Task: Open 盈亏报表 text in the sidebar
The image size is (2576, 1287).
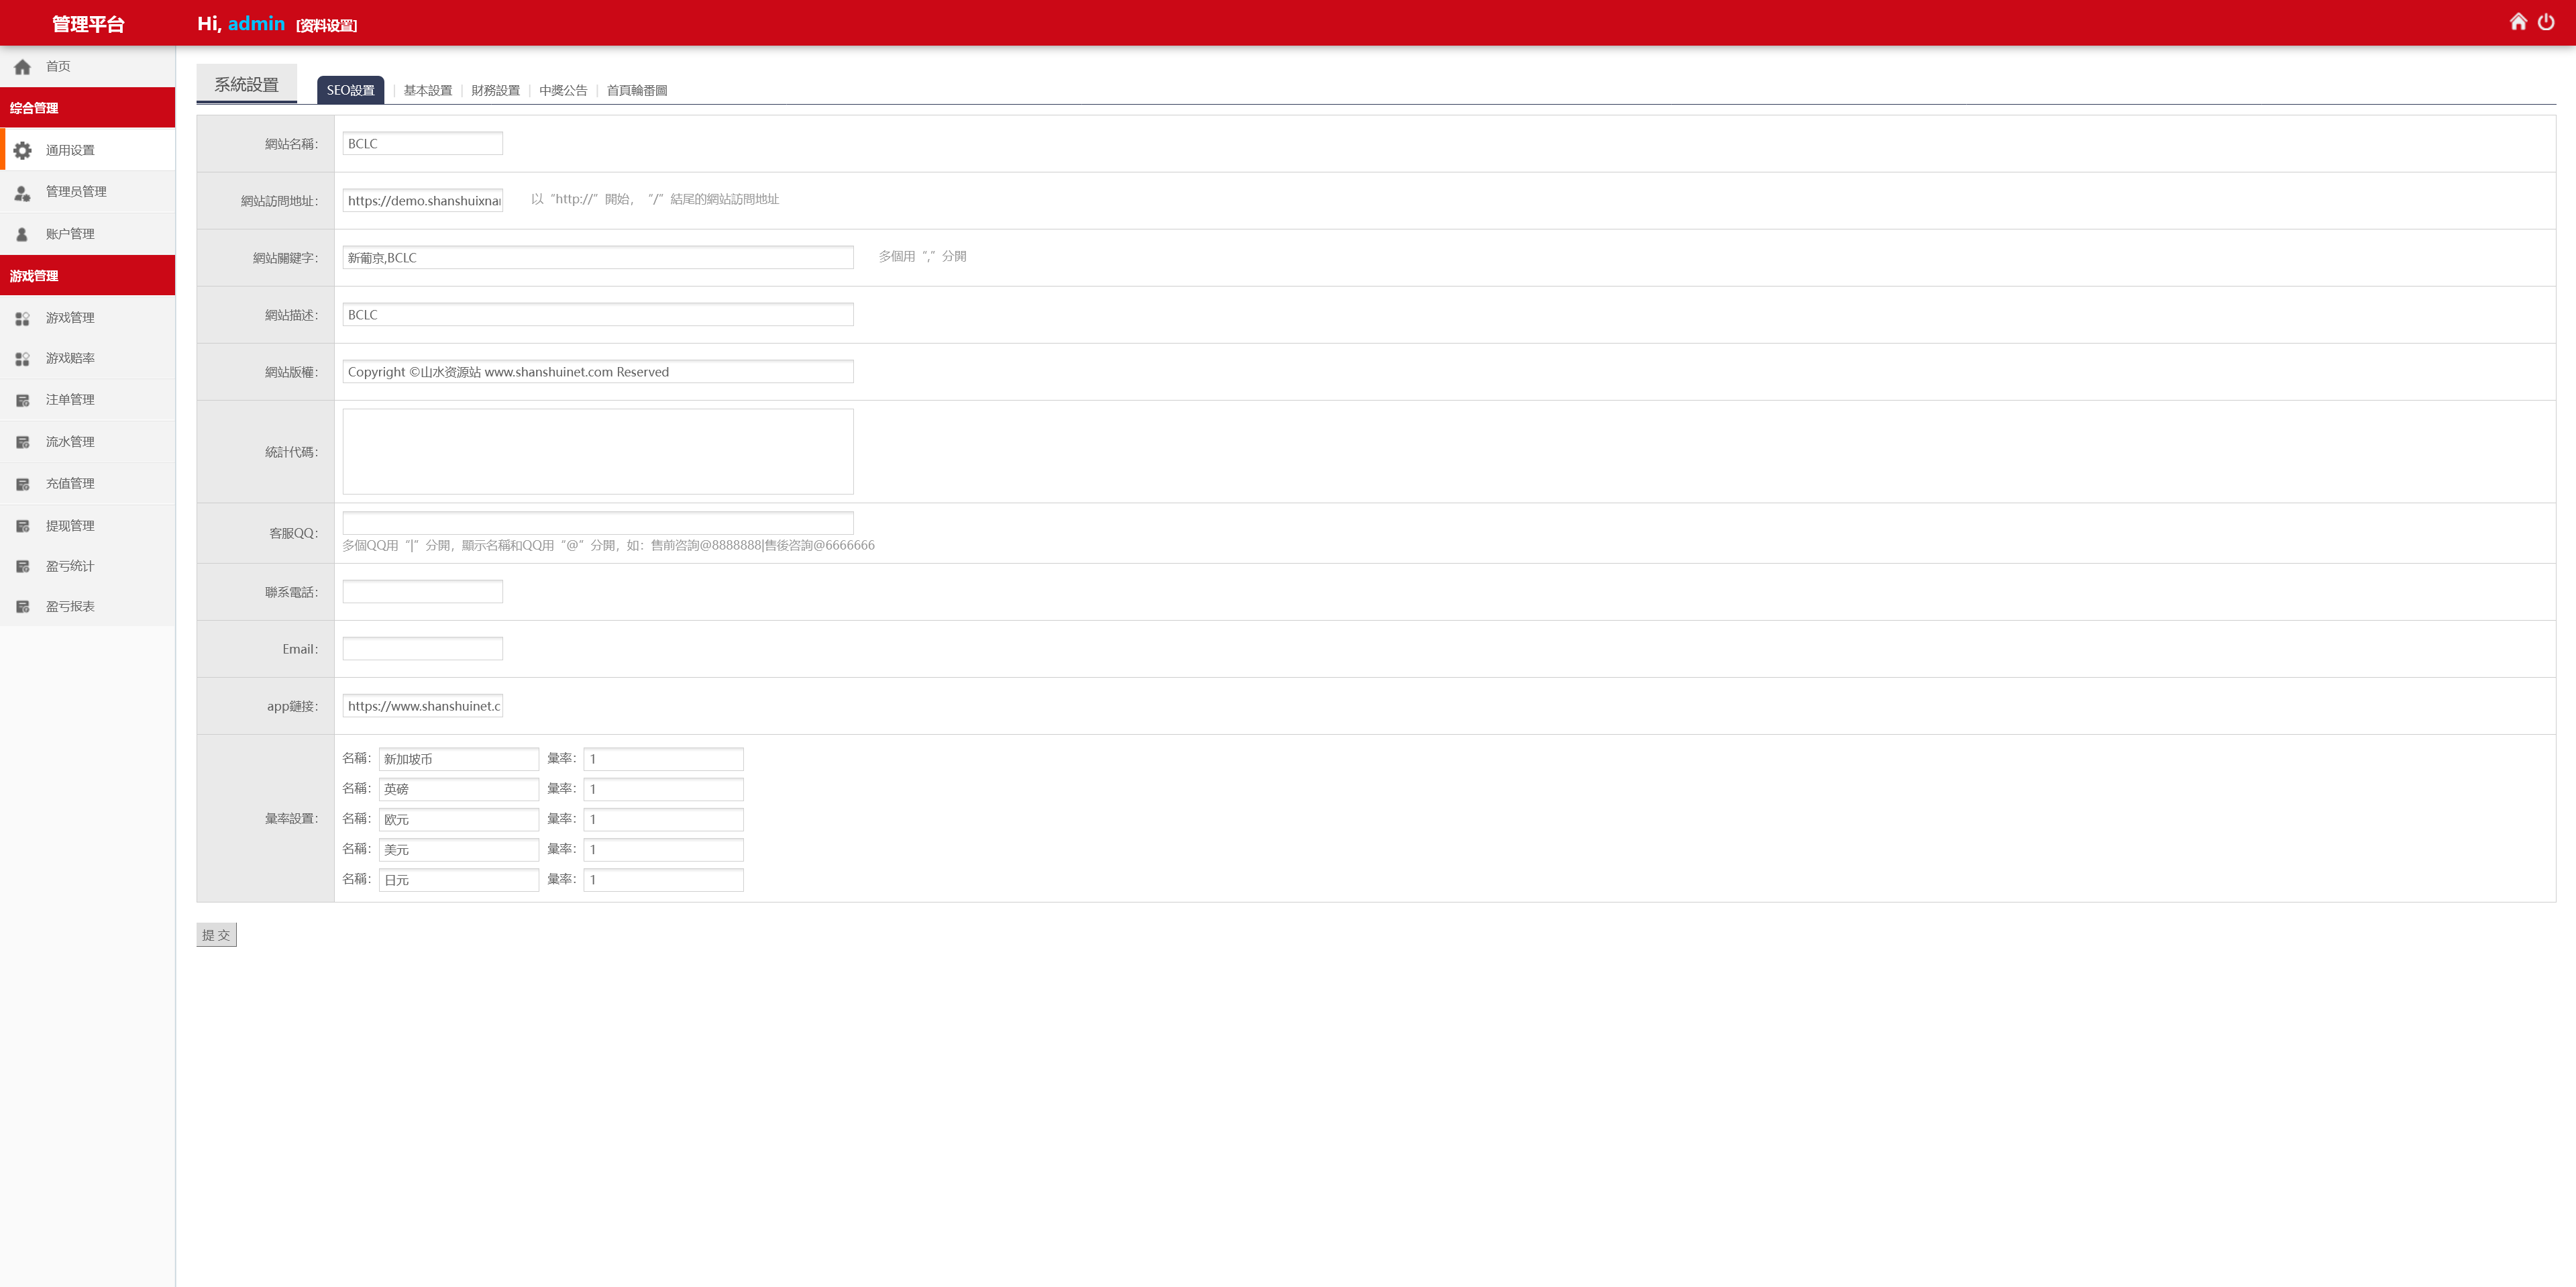Action: tap(70, 606)
